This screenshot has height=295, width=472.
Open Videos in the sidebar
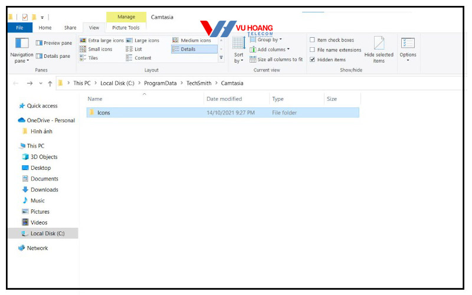click(35, 222)
